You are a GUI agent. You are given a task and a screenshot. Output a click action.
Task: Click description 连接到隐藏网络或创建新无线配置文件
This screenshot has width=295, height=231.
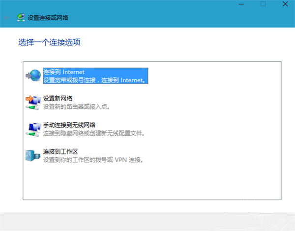97,133
